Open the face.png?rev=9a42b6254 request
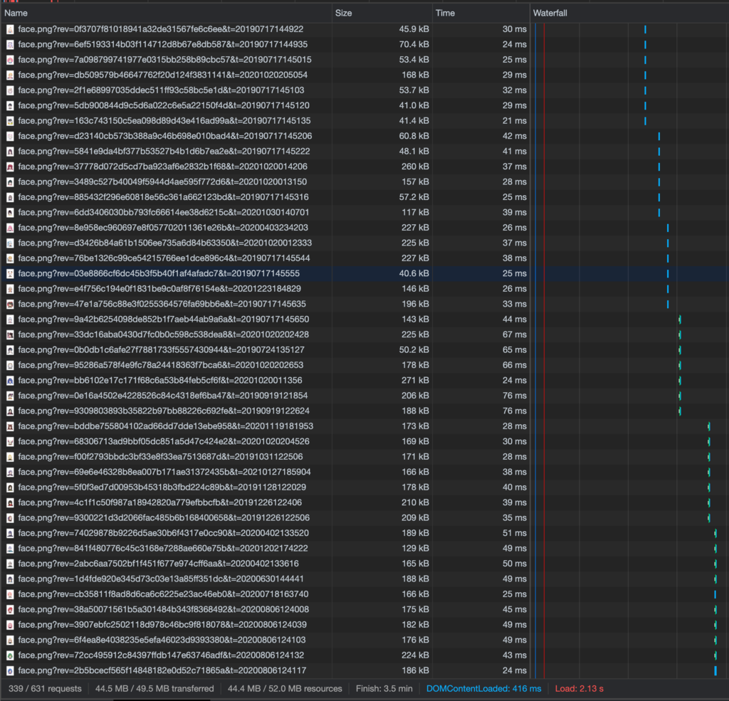Screen dimensions: 729x701 click(163, 320)
